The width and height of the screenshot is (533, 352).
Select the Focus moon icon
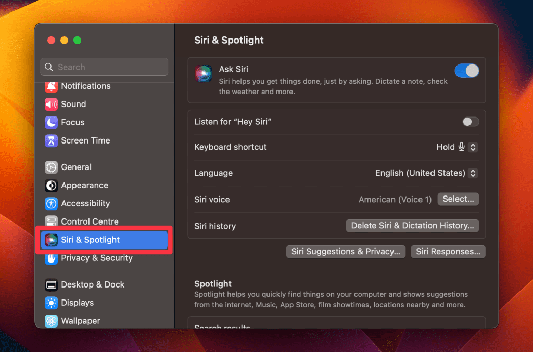point(51,123)
